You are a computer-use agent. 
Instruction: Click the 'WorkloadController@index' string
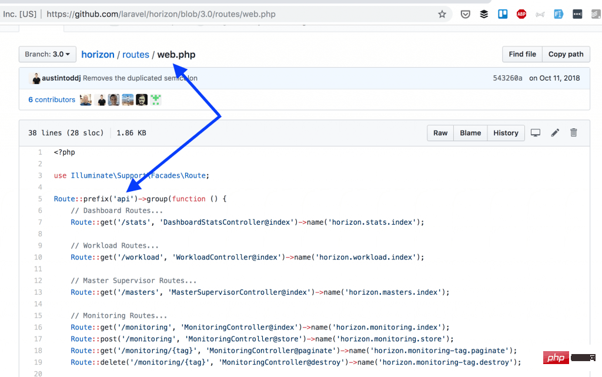point(229,257)
